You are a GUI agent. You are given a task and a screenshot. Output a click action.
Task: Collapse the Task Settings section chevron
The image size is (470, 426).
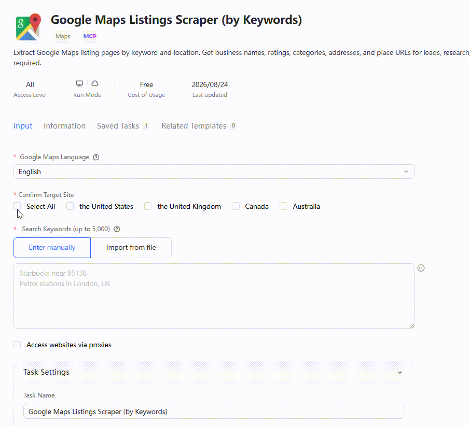pos(399,372)
